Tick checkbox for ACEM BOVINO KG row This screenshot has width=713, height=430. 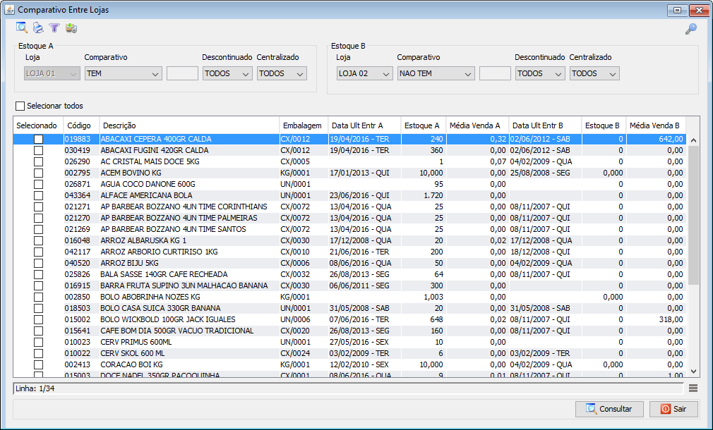point(38,173)
